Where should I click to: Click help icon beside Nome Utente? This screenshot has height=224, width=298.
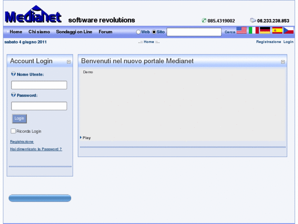point(13,74)
